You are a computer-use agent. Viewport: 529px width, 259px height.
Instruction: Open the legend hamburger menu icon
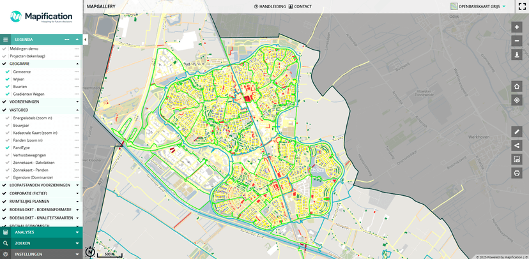pyautogui.click(x=5, y=40)
